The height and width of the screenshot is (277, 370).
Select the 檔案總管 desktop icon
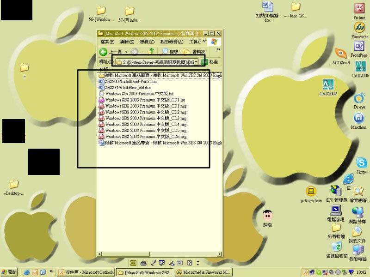(x=358, y=194)
